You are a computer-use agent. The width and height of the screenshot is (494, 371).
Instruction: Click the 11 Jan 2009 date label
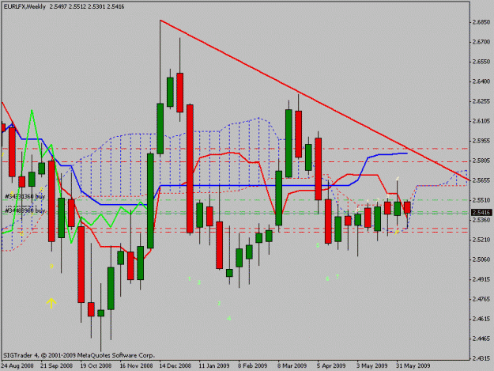[x=214, y=366]
